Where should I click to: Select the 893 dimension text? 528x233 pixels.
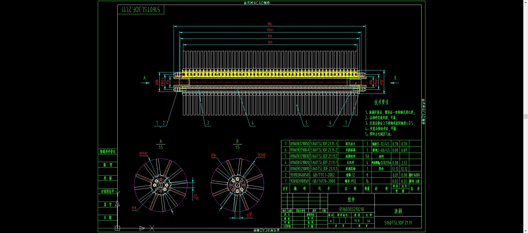pos(270,42)
